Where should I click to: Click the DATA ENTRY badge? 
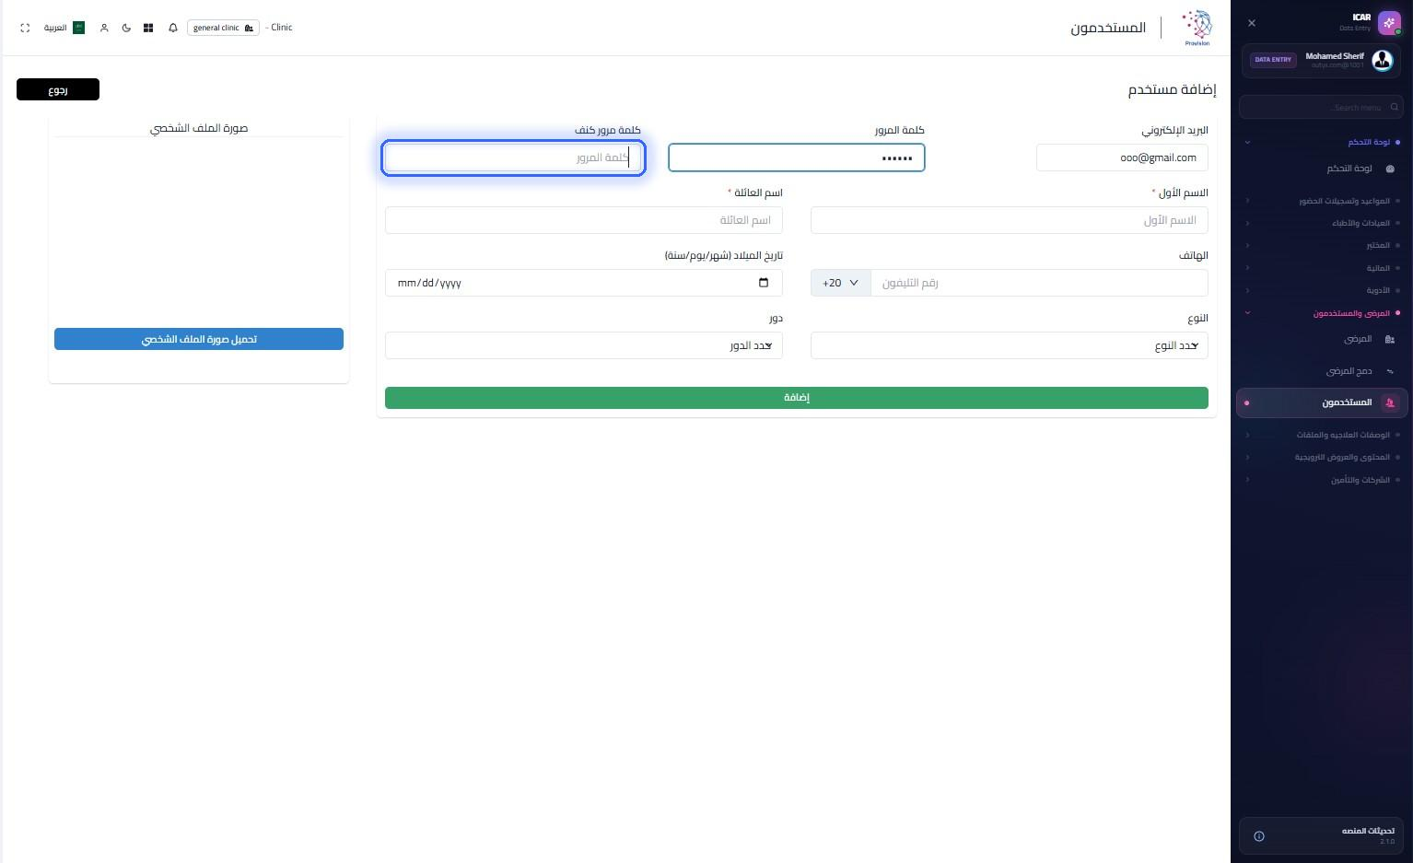[1273, 60]
